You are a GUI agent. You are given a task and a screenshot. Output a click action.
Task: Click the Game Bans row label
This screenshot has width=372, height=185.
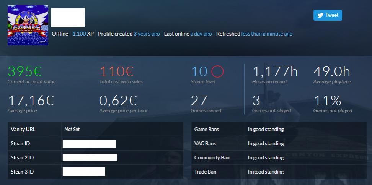207,129
